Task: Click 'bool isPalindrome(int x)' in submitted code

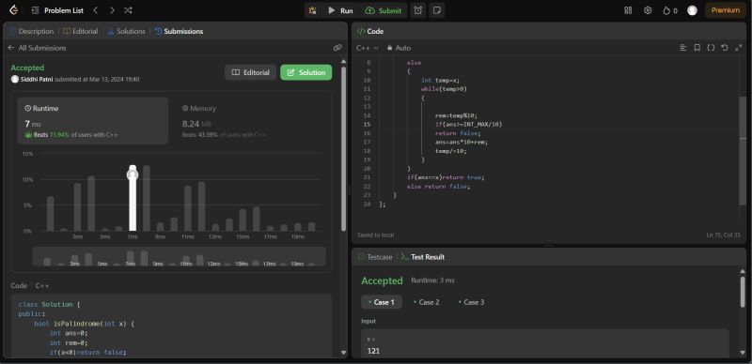Action: (x=85, y=324)
